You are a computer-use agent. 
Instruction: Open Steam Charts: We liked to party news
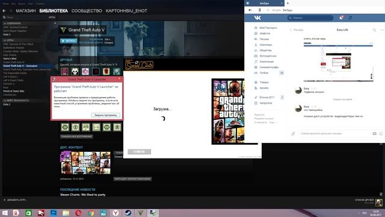pos(83,195)
